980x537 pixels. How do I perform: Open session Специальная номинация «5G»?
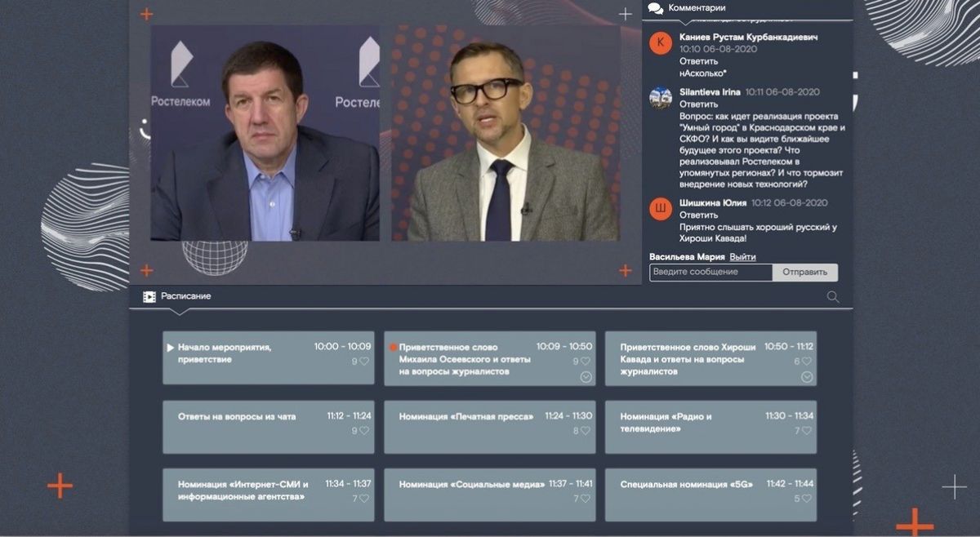(x=710, y=495)
